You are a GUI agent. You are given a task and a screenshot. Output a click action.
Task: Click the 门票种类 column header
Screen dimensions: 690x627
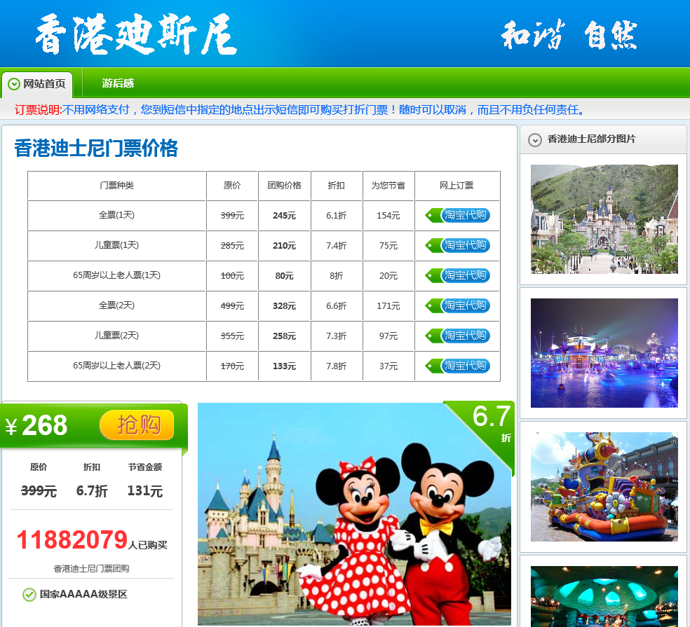[x=116, y=186]
